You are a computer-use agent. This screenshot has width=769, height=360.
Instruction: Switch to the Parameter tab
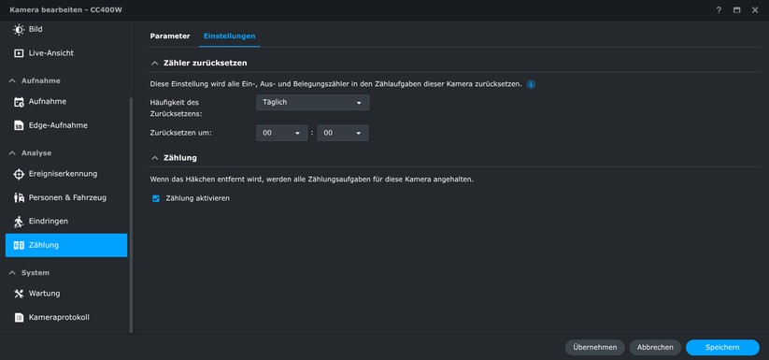[x=170, y=36]
